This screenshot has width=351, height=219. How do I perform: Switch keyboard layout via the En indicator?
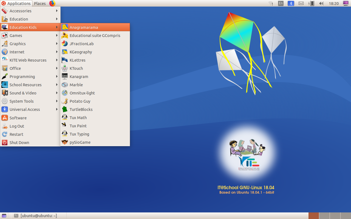[x=281, y=3]
